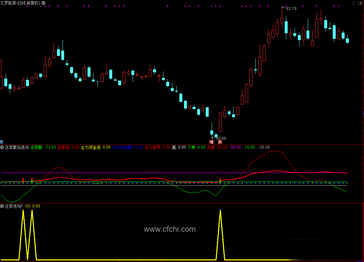This screenshot has height=262, width=364.
Task: Expand the 庄家撤后进场 indicator menu arrow
Action: [x=2, y=147]
